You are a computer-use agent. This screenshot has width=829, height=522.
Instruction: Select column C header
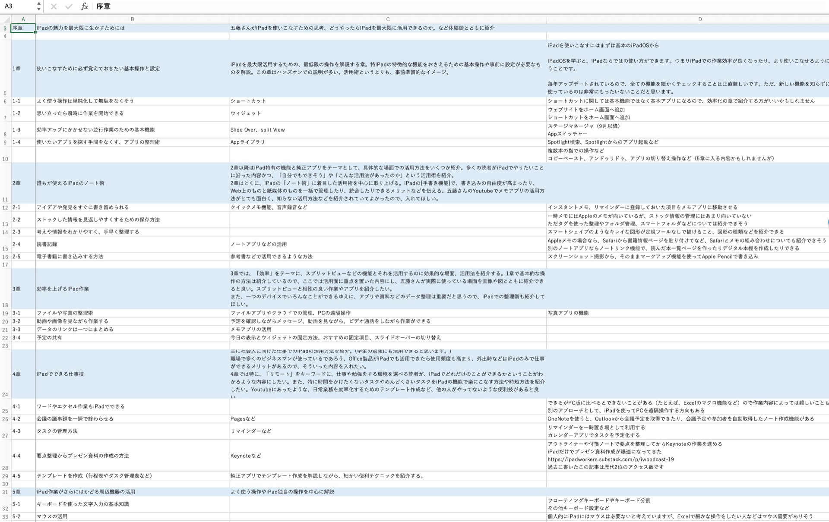click(388, 19)
